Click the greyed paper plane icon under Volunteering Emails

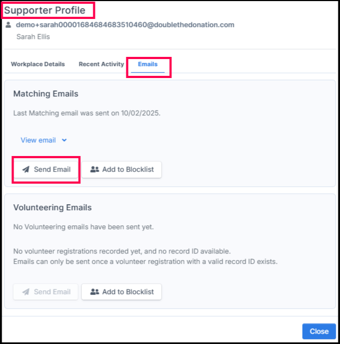pos(25,292)
